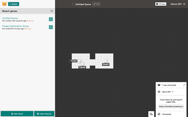Edit game title with pencil icon

point(73,4)
